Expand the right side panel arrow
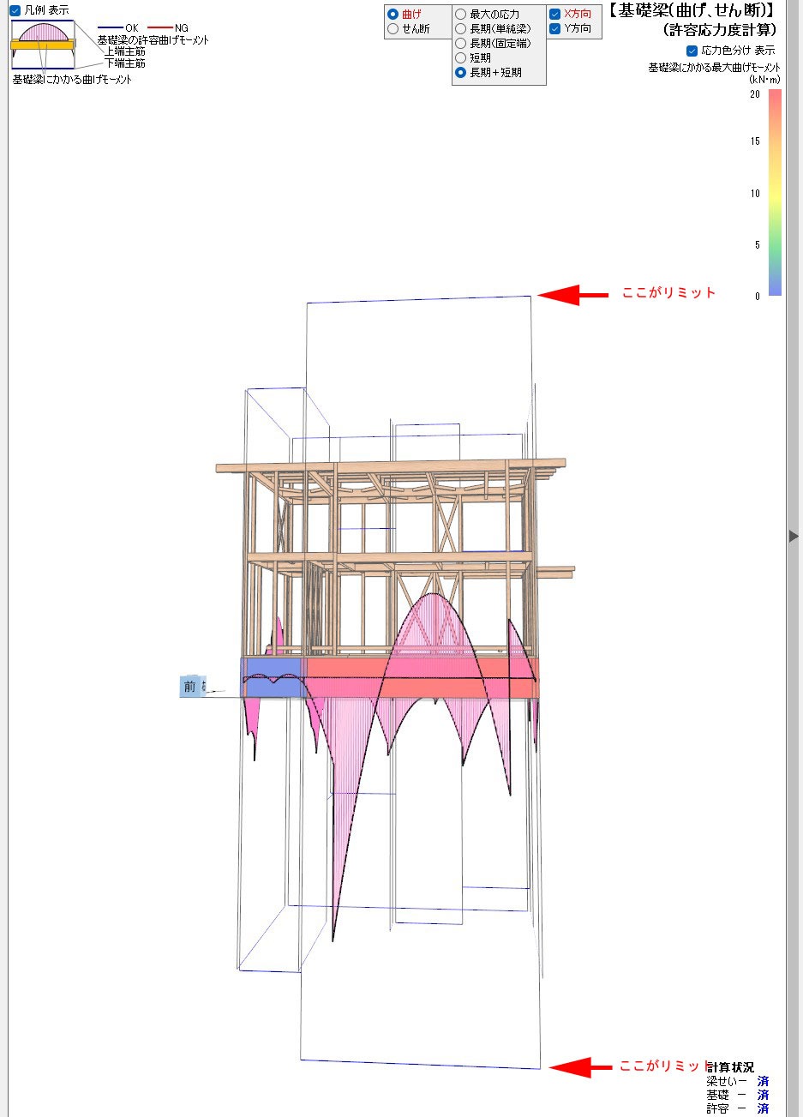 point(794,536)
